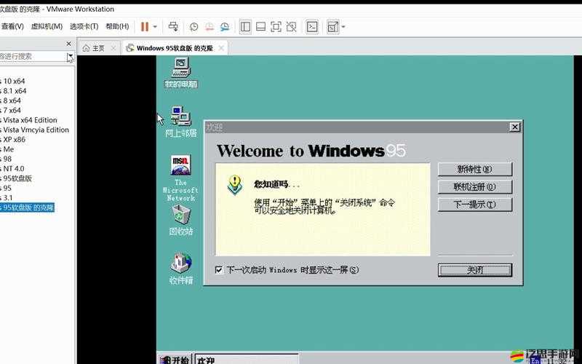The height and width of the screenshot is (364, 582).
Task: Select the 95软盘版 virtual machine entry
Action: 16,178
